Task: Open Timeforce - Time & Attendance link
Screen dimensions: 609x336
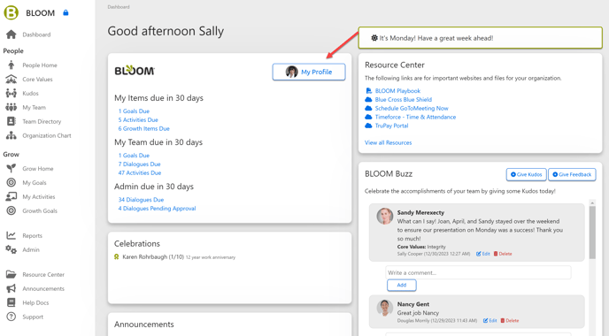Action: [x=415, y=118]
